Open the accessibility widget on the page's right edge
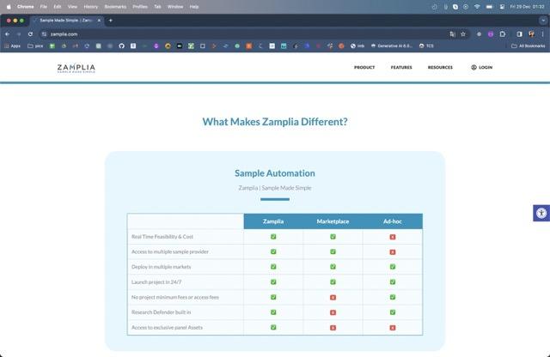 tap(541, 213)
